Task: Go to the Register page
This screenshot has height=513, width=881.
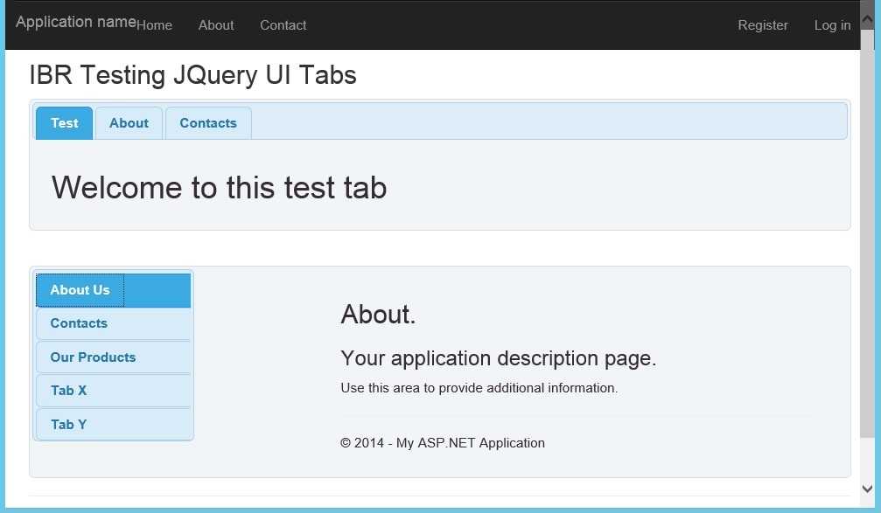Action: 762,25
